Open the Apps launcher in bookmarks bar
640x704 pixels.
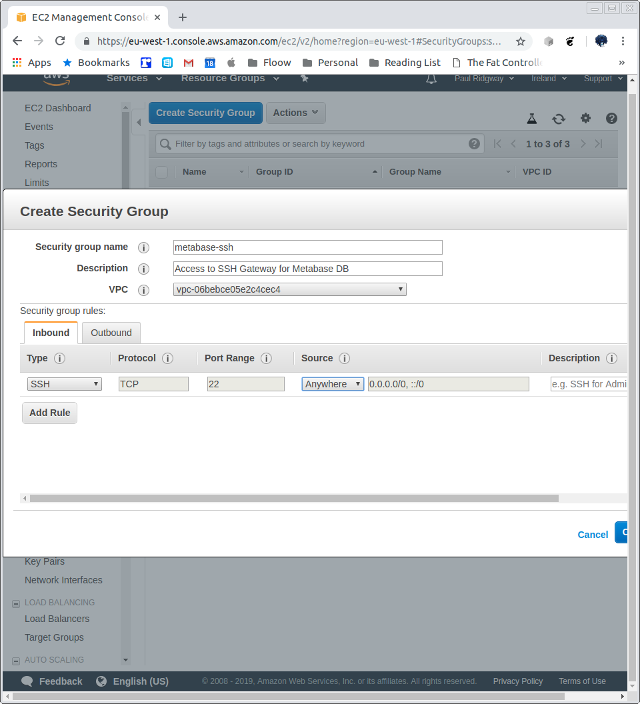[31, 63]
